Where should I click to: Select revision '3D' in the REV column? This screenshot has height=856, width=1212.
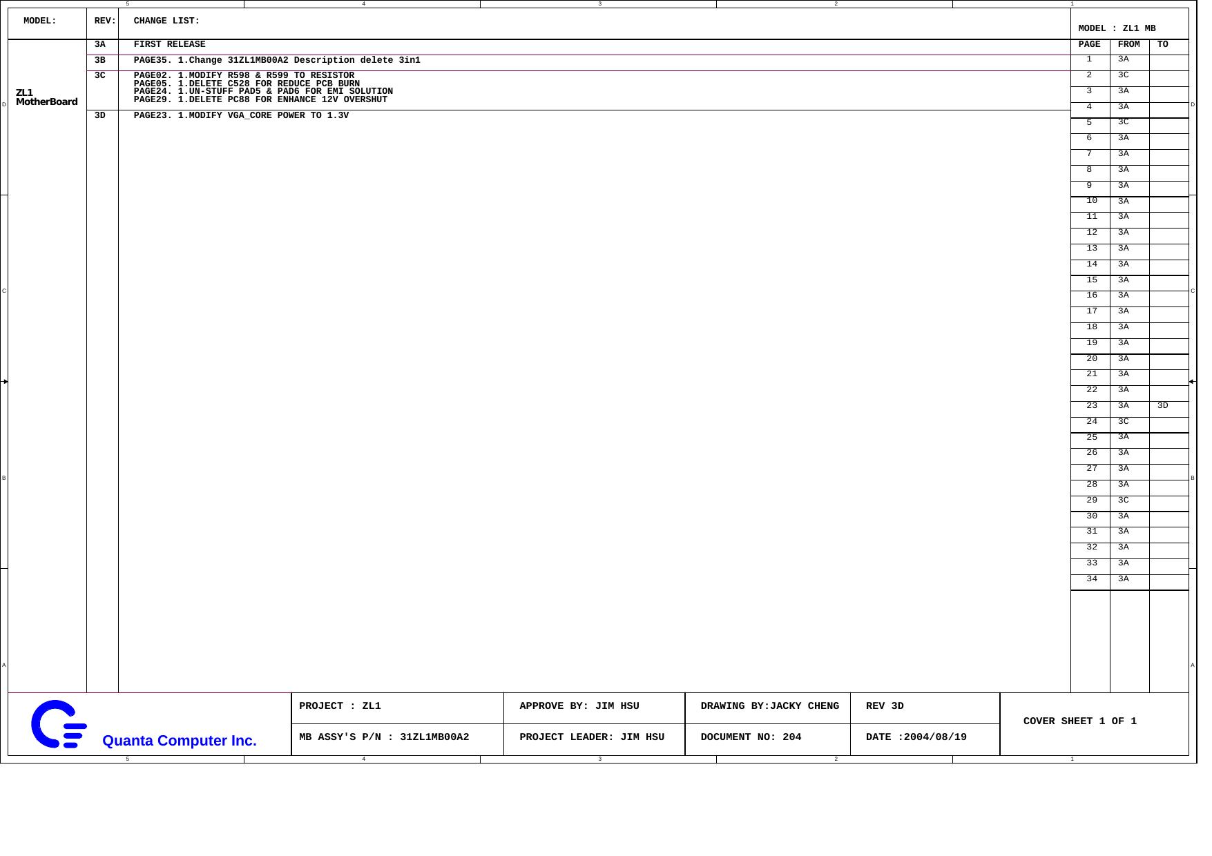(100, 115)
